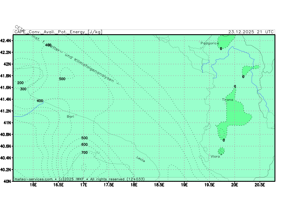Viewport: 288px width, 216px height.
Task: Click the 40N latitude axis label
Action: 8,181
